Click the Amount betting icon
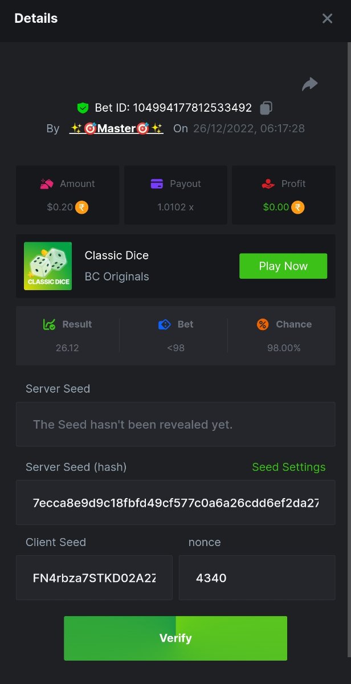The width and height of the screenshot is (351, 684). click(47, 184)
